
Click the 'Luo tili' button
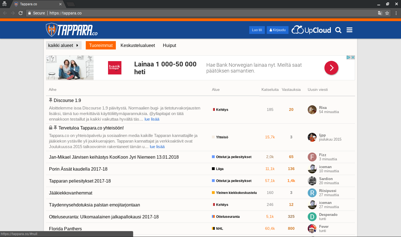257,30
